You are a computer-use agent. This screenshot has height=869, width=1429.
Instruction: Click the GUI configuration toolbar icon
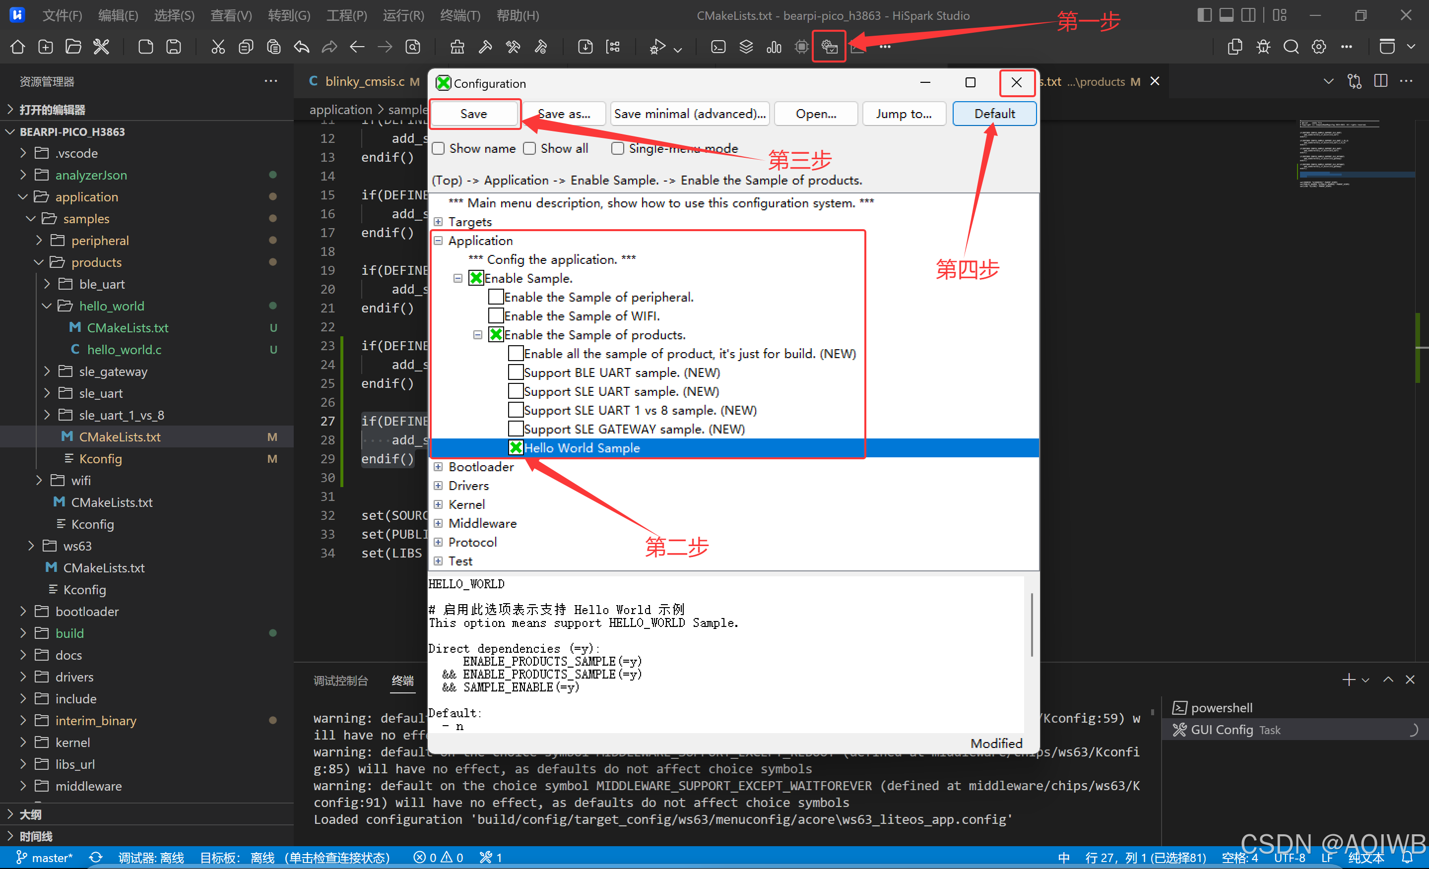[x=829, y=47]
